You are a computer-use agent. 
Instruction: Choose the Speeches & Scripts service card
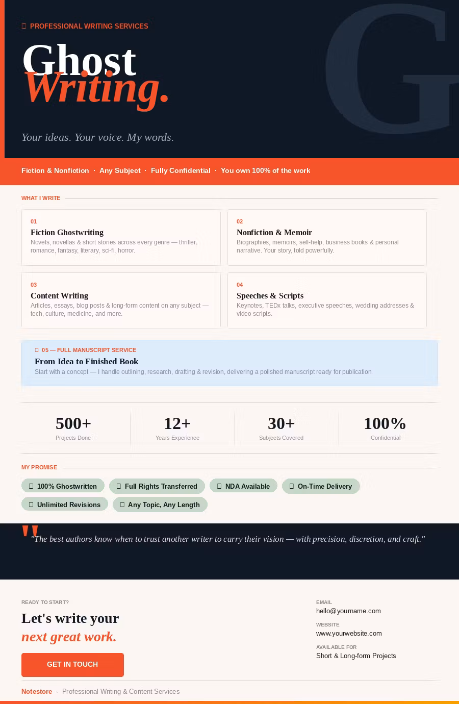[327, 301]
